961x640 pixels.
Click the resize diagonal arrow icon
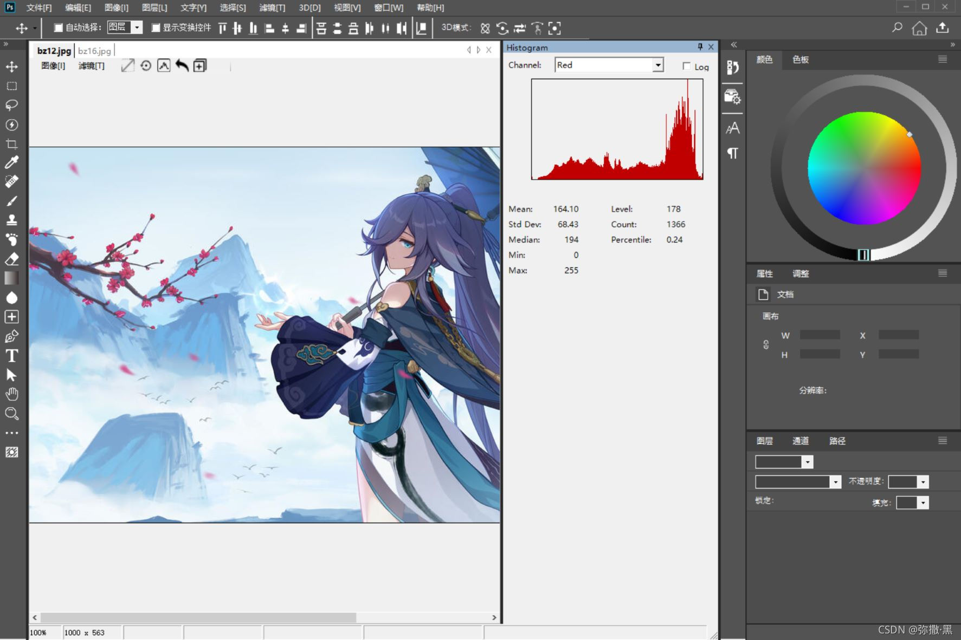(x=127, y=66)
